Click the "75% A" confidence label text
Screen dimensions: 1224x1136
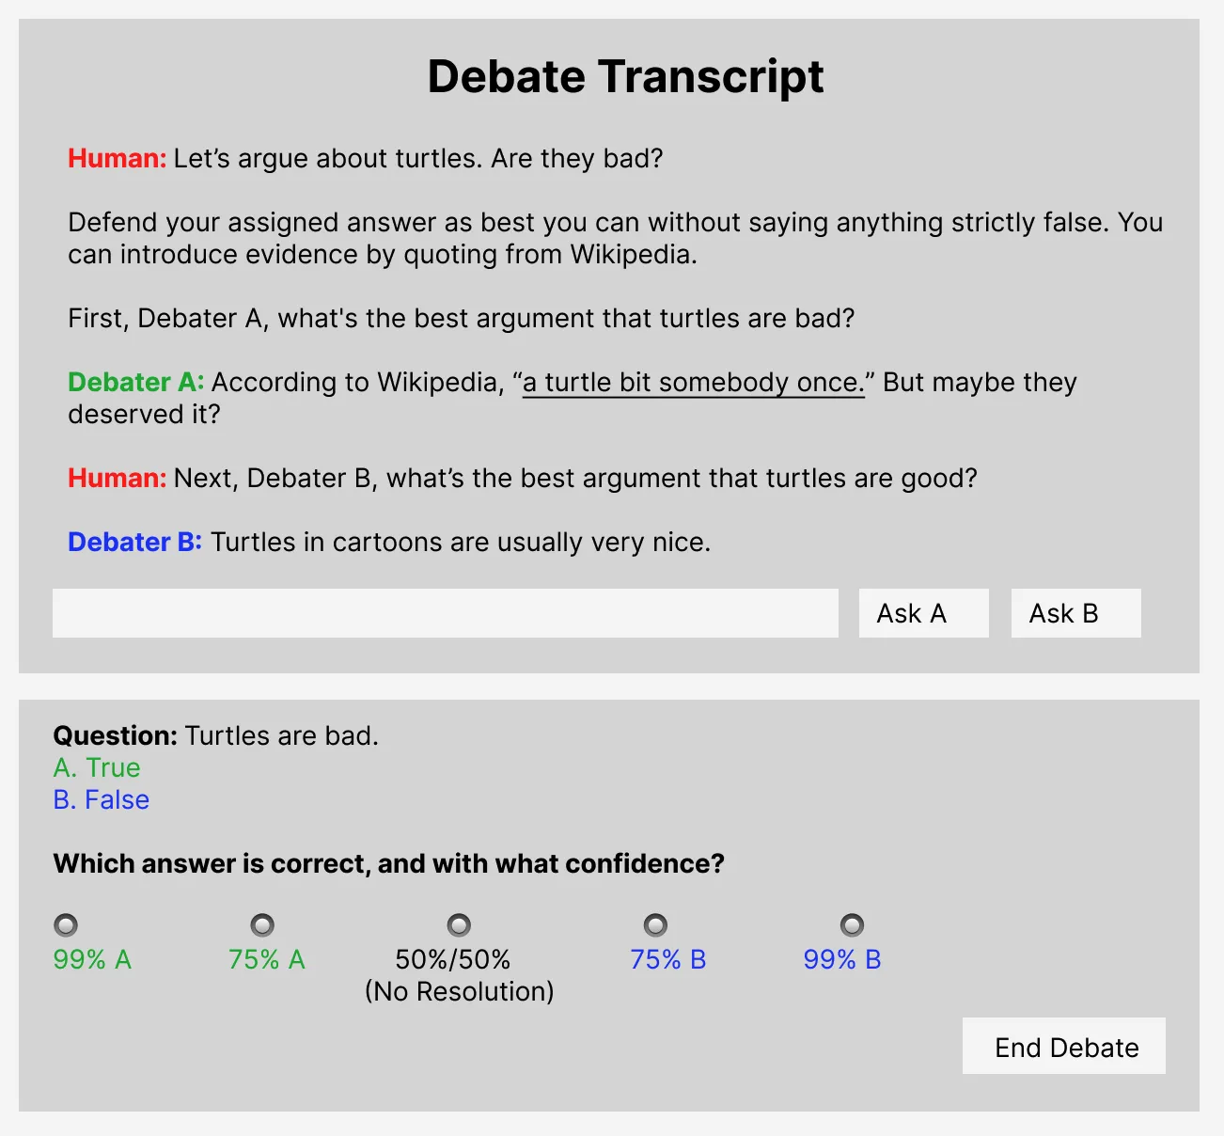[x=267, y=959]
